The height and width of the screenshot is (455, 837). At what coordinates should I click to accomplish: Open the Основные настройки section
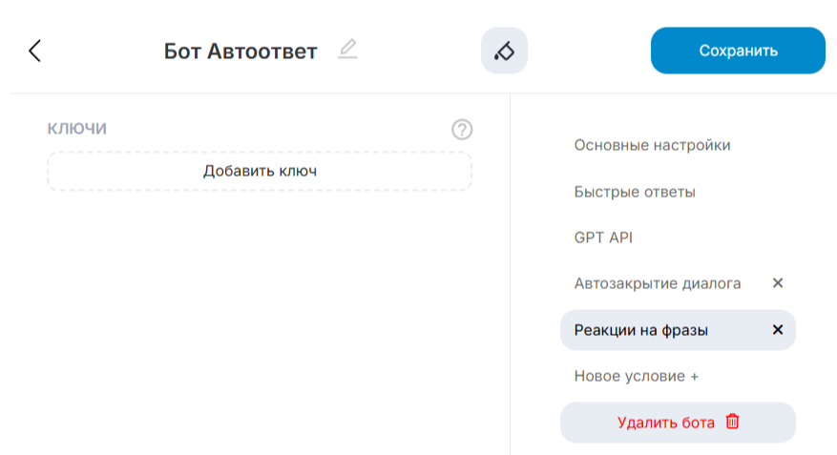[652, 145]
